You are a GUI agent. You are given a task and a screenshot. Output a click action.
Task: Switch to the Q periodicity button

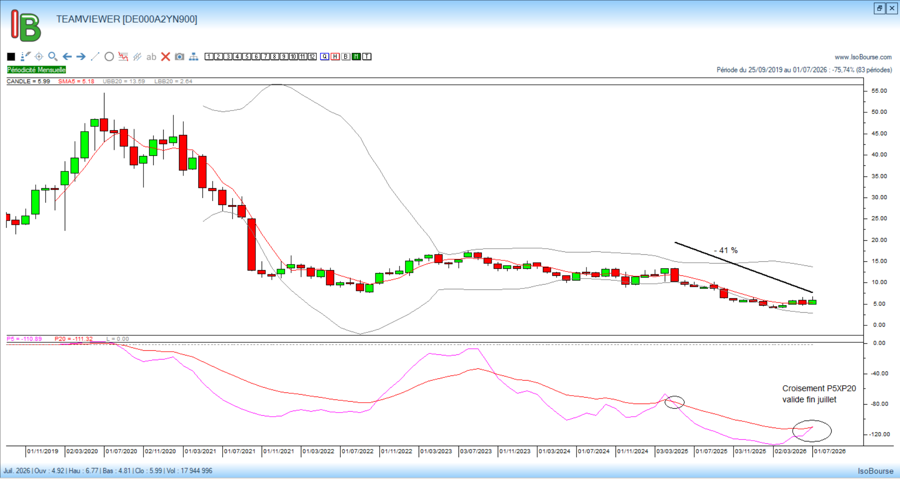point(325,57)
